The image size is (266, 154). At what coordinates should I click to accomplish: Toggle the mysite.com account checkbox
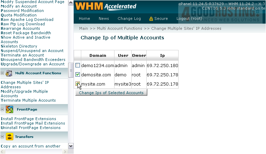[x=78, y=84]
